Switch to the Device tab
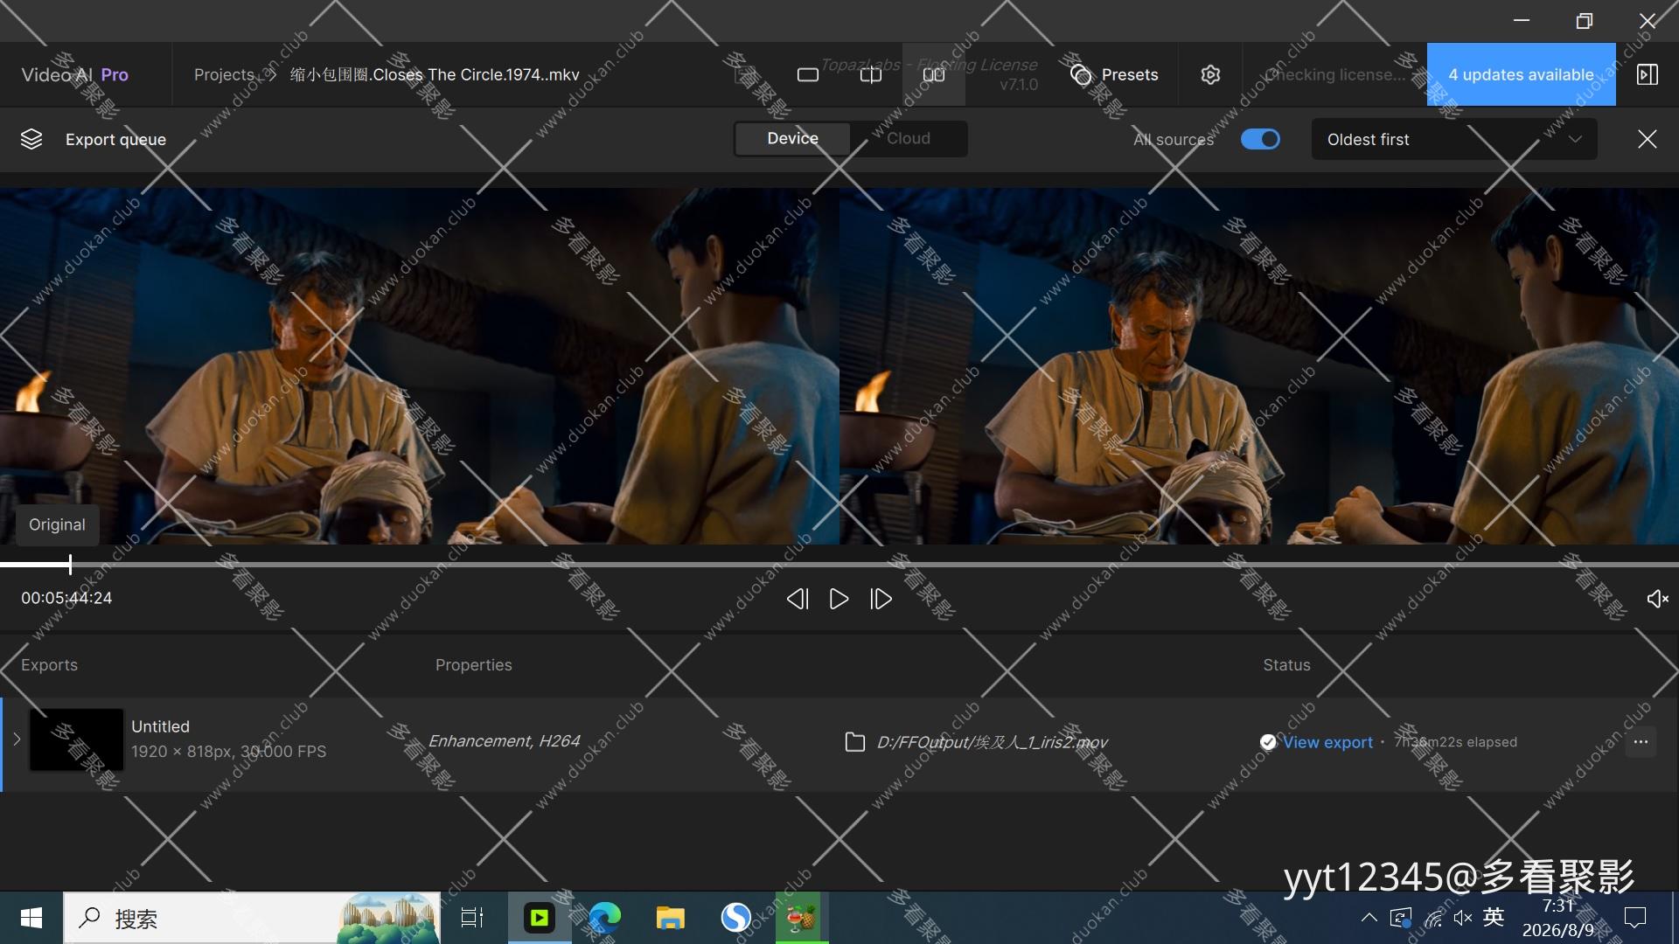This screenshot has width=1679, height=944. tap(792, 139)
